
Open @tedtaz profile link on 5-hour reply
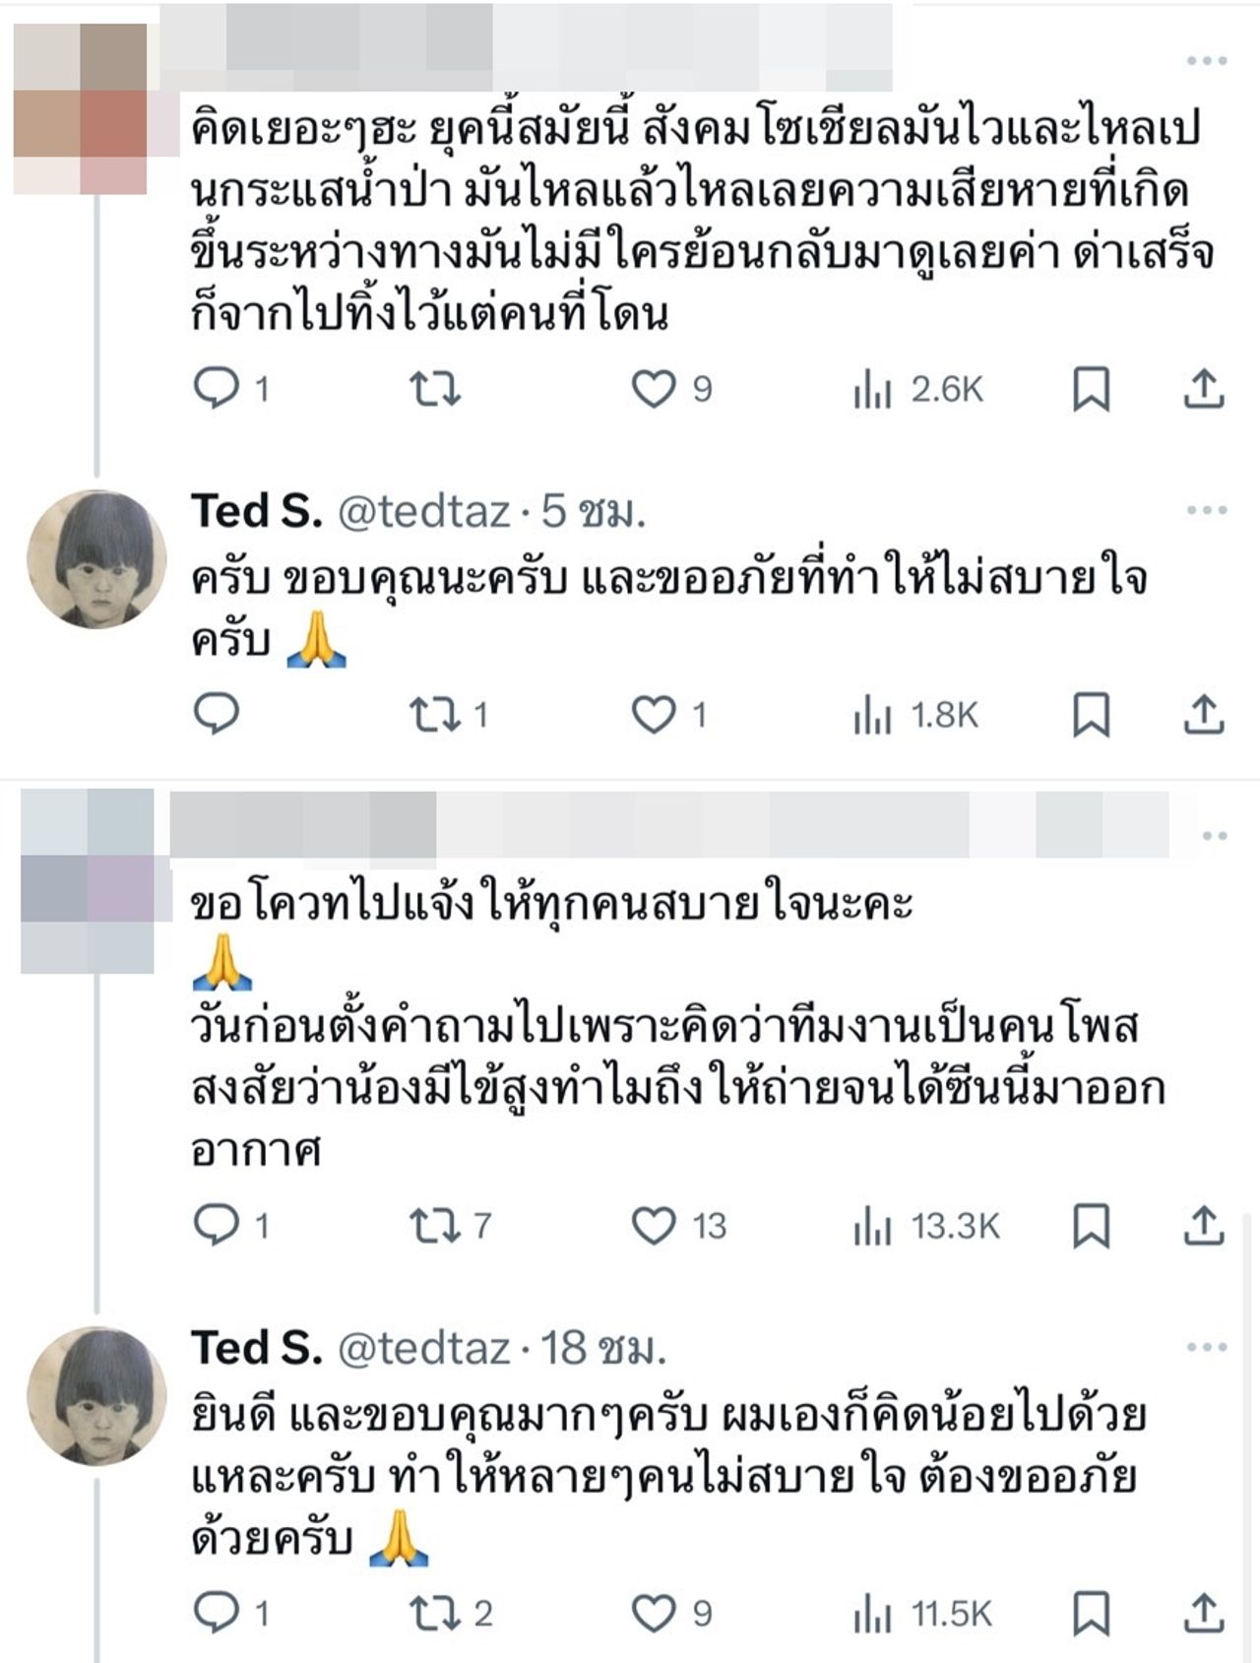(423, 512)
